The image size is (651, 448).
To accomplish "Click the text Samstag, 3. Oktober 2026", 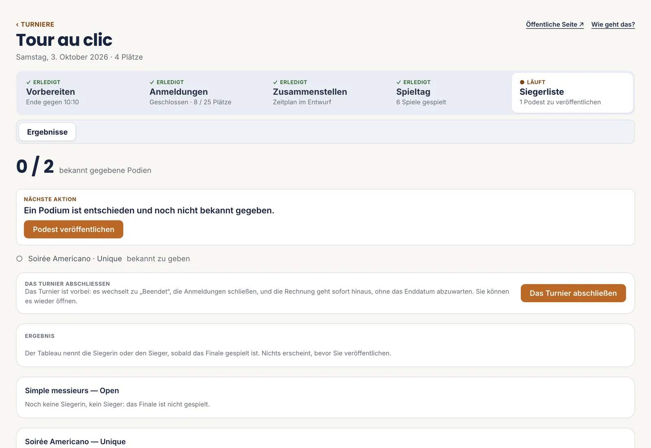I will (62, 57).
